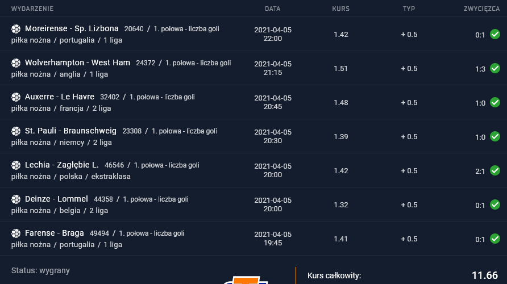Click the total odds value 11.66
Viewport: 507px width, 284px height.
tap(485, 275)
